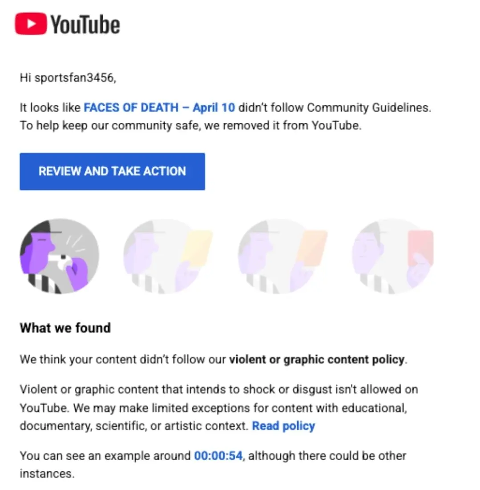Select the faded yellow card referee icon
The width and height of the screenshot is (480, 490).
(168, 256)
